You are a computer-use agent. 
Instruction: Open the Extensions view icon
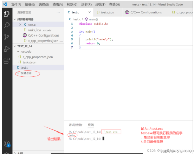pyautogui.click(x=7, y=60)
